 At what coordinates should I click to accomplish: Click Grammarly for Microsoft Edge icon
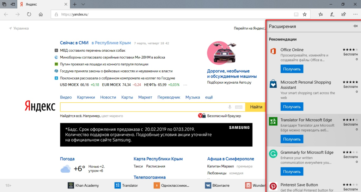coord(273,154)
